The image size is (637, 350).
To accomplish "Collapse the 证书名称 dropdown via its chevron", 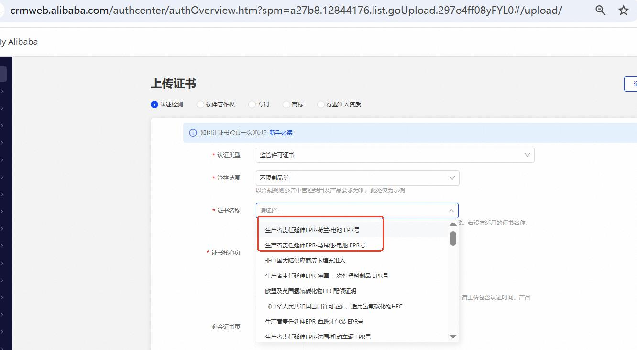I will click(x=451, y=211).
